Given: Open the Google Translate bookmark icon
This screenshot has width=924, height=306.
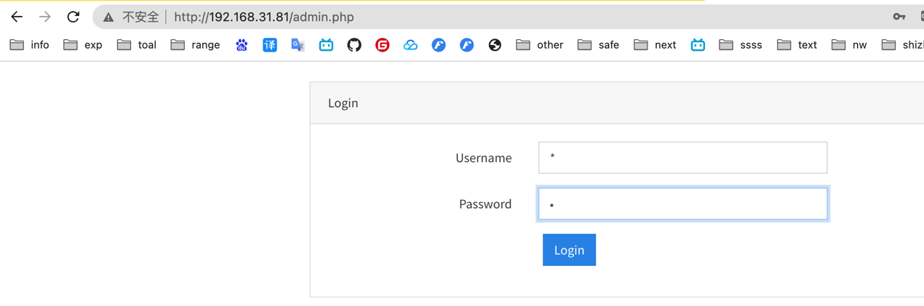Looking at the screenshot, I should click(298, 45).
